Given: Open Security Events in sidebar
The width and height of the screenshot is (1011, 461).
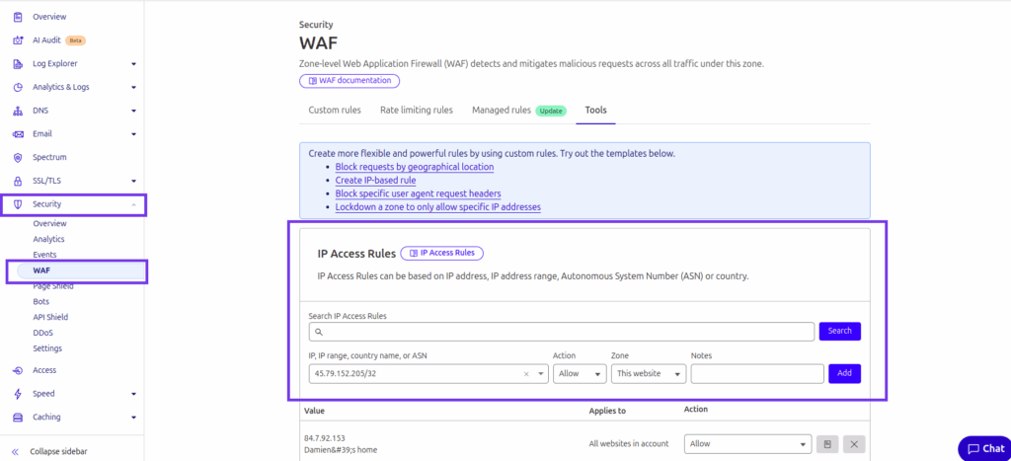Looking at the screenshot, I should pyautogui.click(x=44, y=255).
